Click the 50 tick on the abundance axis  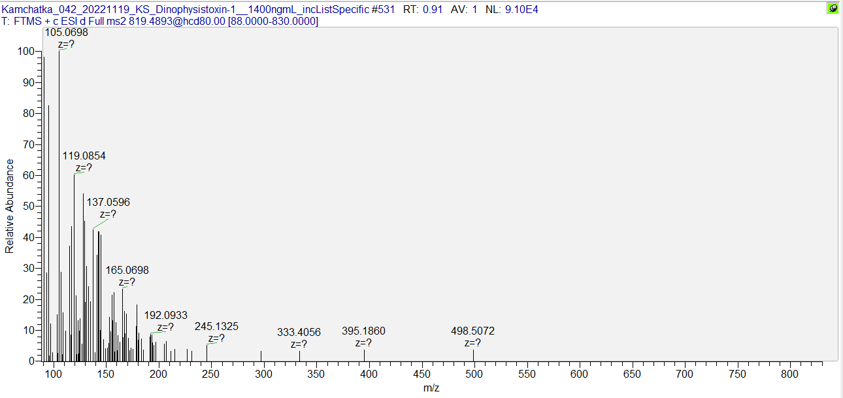point(29,207)
